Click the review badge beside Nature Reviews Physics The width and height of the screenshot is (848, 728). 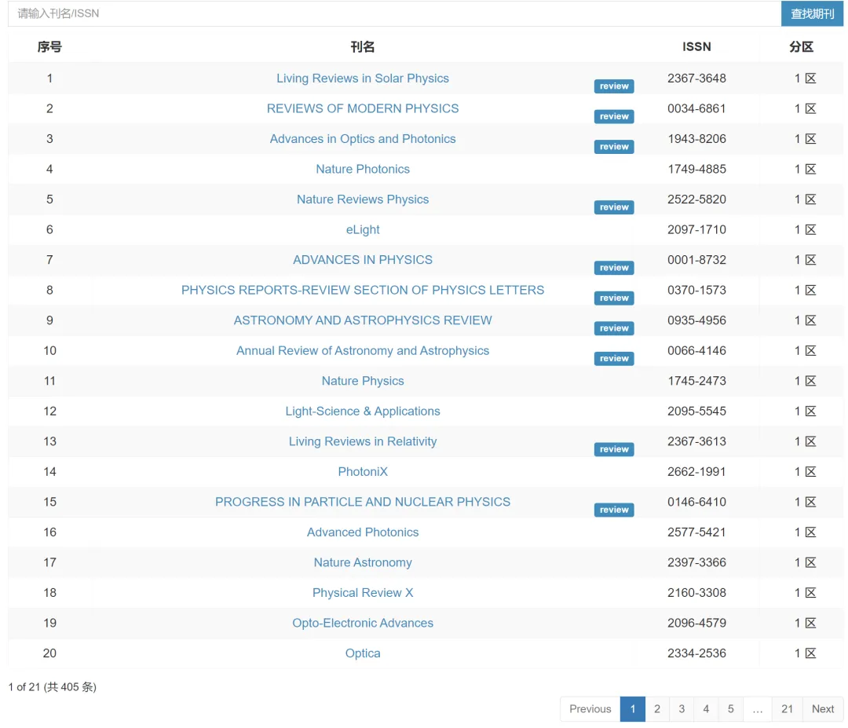614,207
